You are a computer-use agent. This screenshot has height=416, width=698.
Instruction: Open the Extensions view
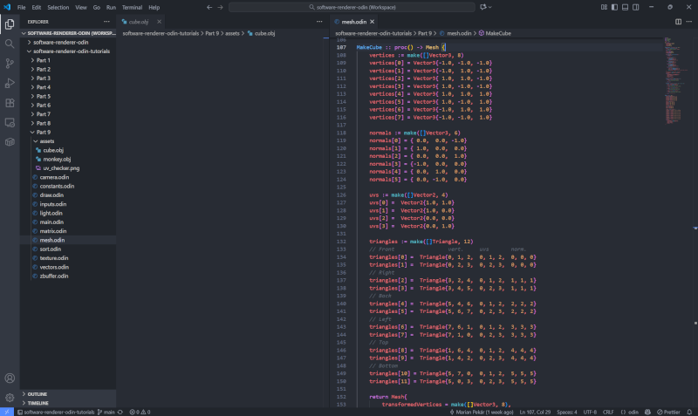pyautogui.click(x=10, y=103)
